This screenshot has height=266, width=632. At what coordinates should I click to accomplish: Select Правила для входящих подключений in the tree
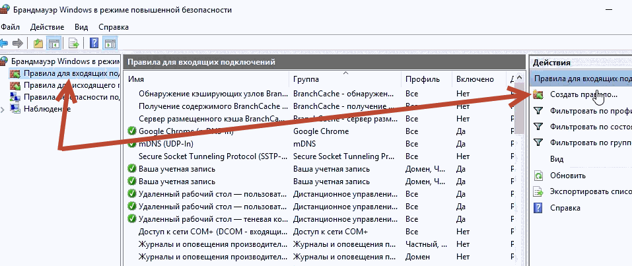click(x=71, y=73)
